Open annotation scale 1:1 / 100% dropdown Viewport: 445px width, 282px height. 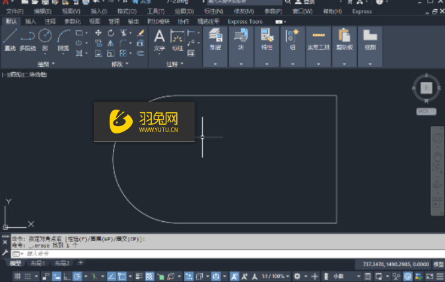pos(275,276)
